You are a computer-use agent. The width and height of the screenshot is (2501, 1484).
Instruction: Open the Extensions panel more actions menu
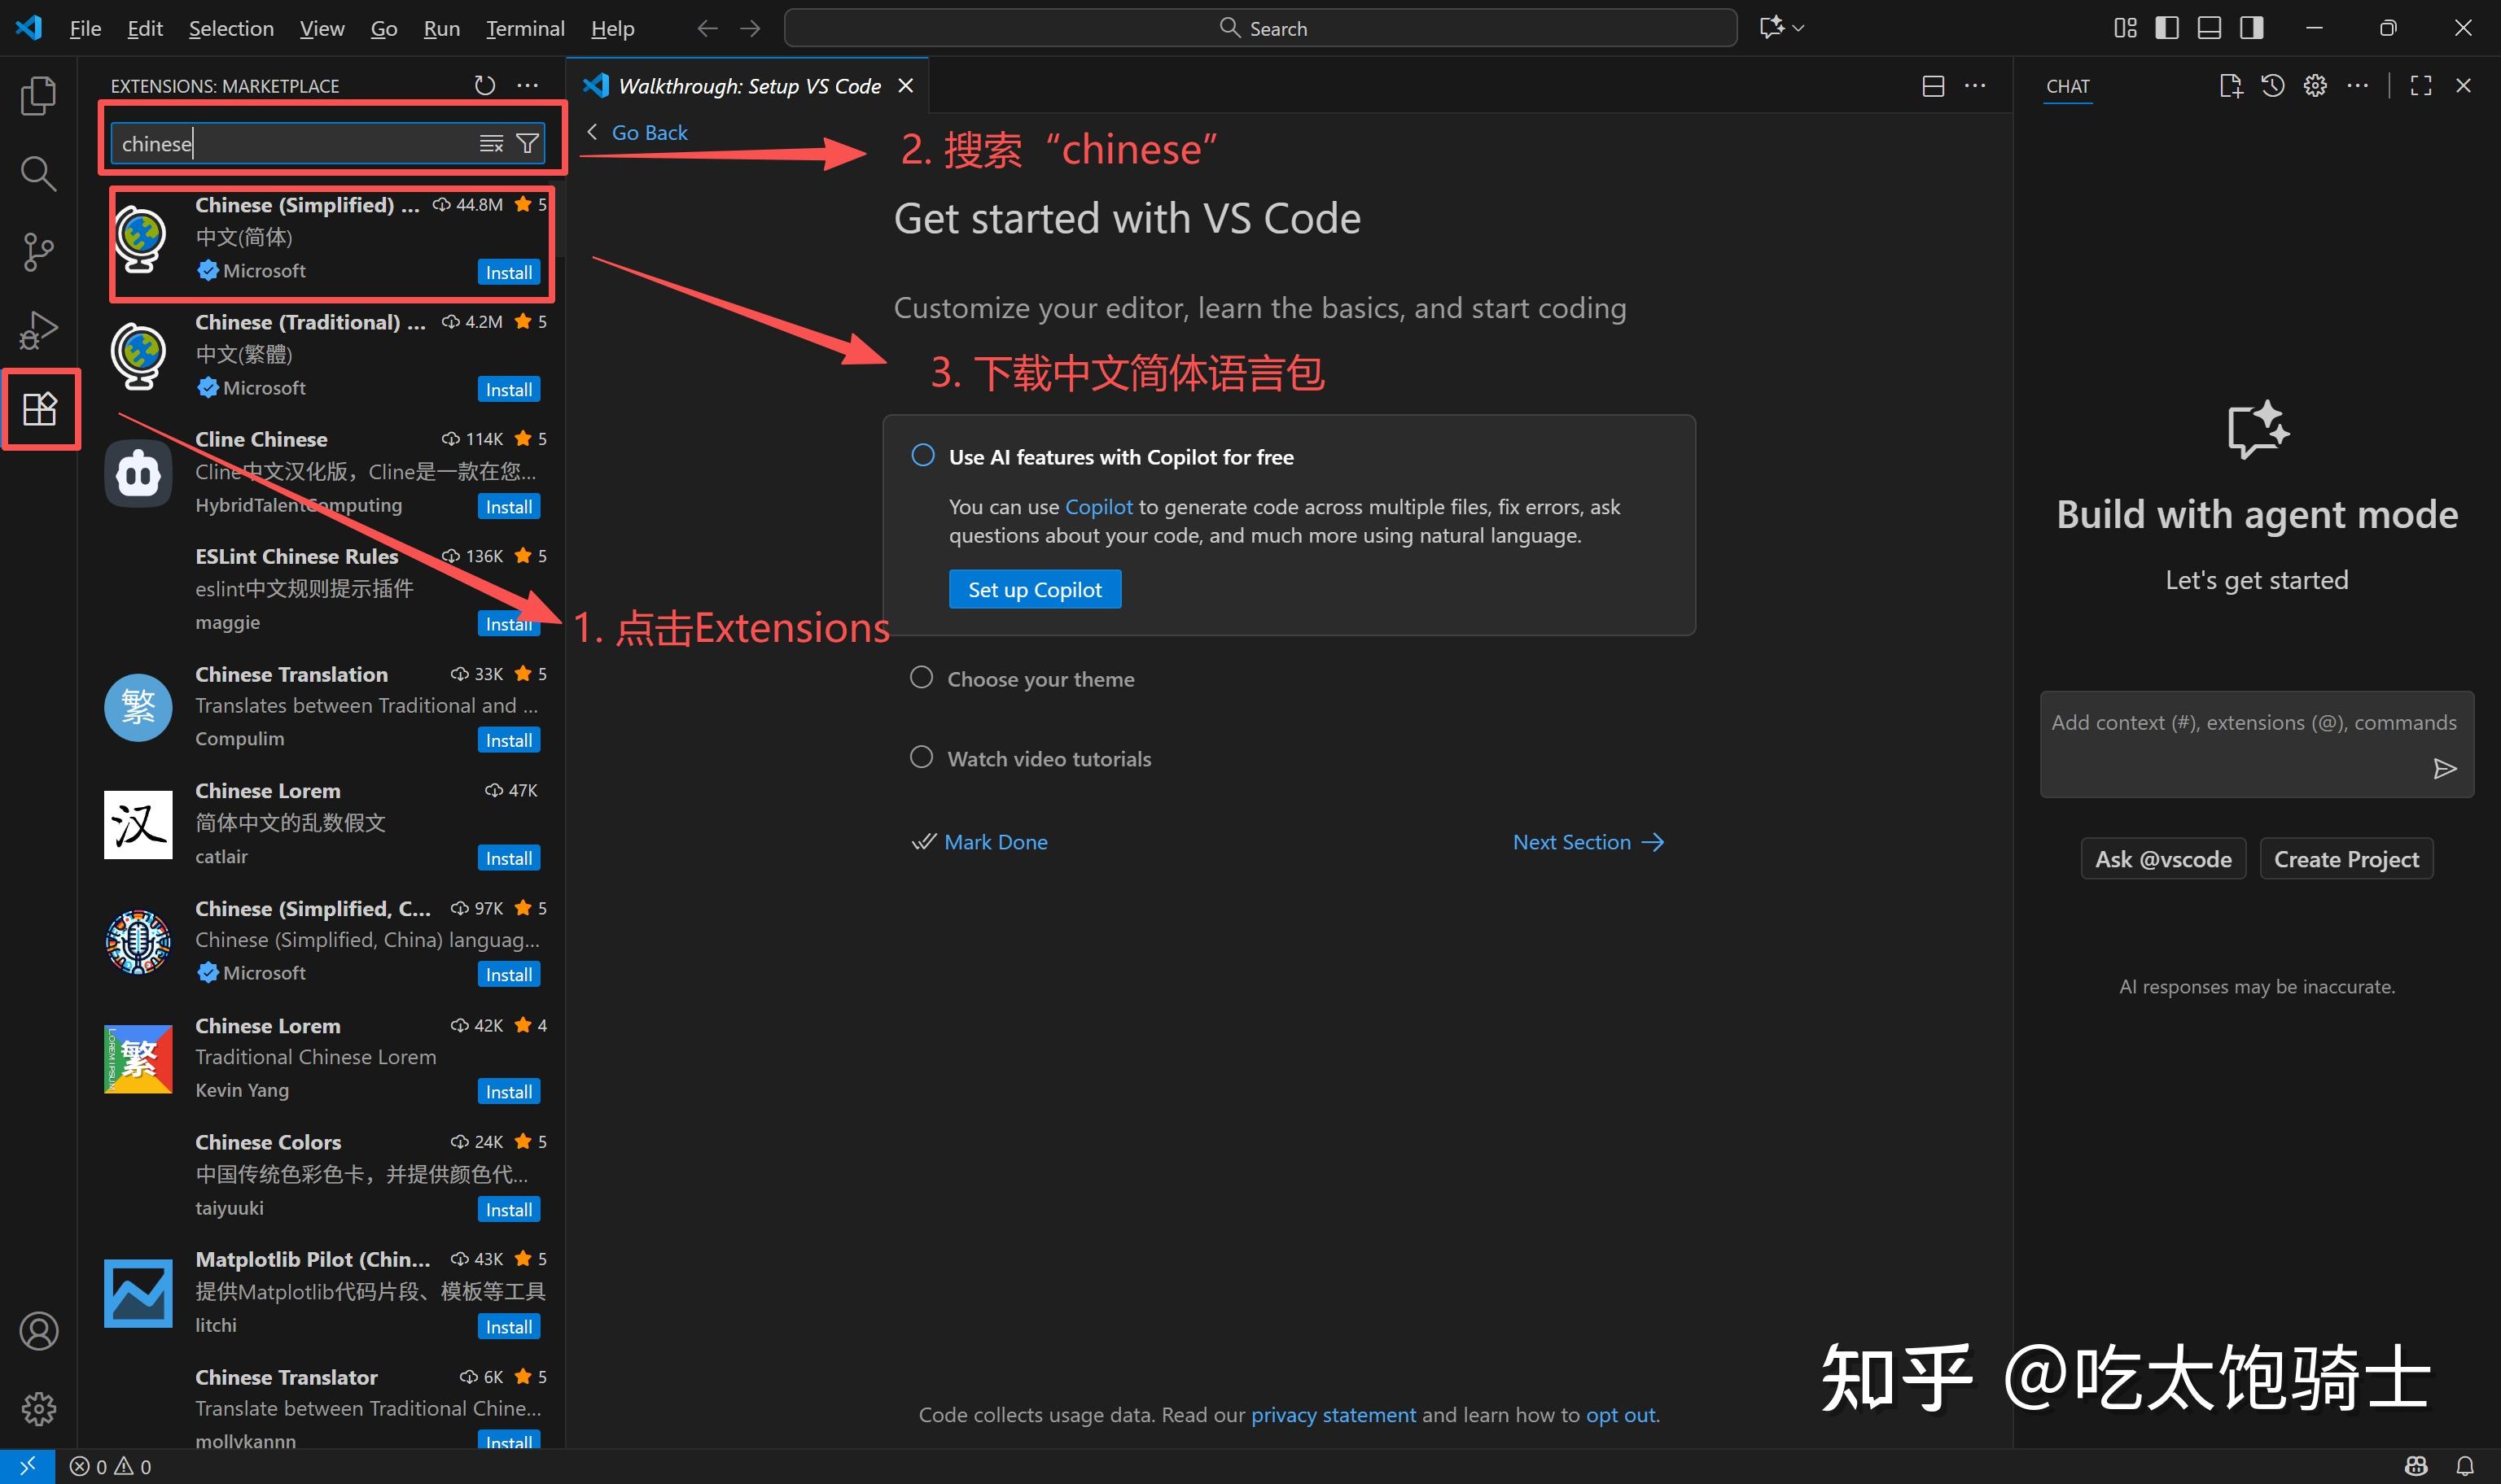click(528, 85)
